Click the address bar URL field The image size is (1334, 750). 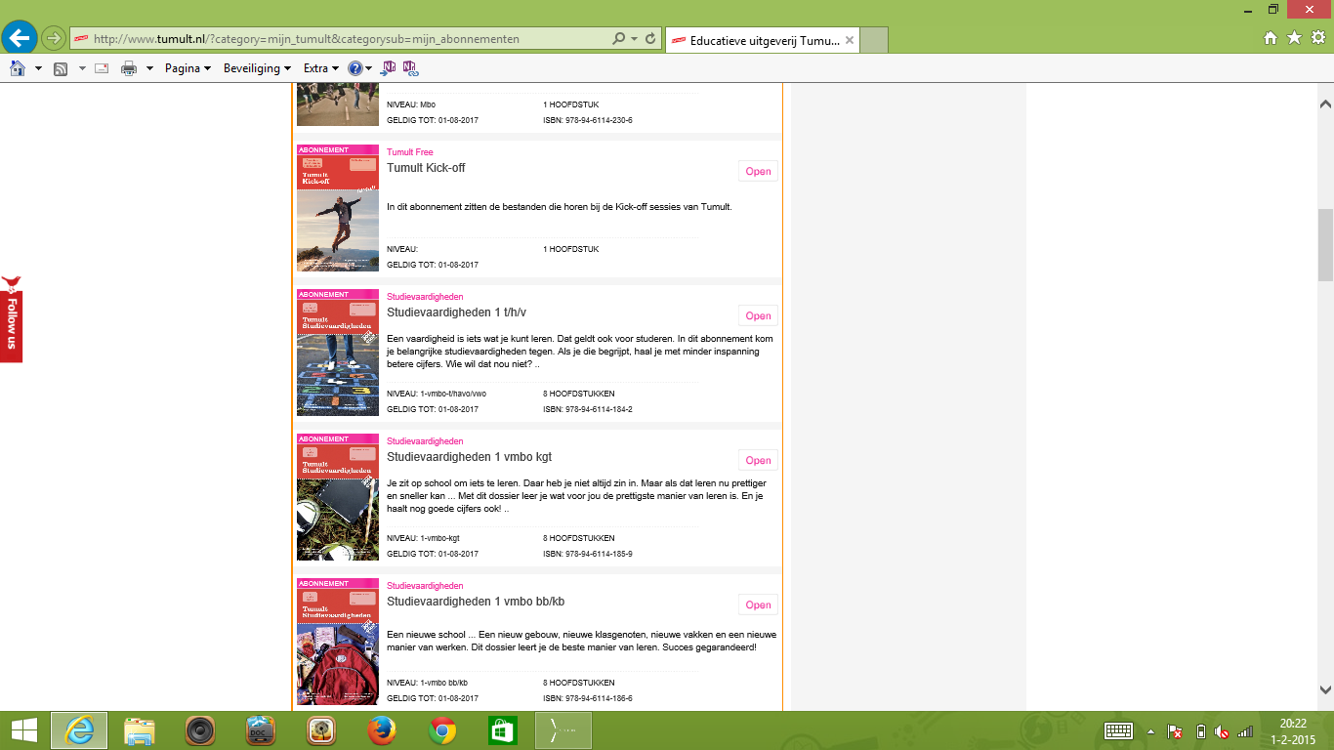tap(339, 39)
